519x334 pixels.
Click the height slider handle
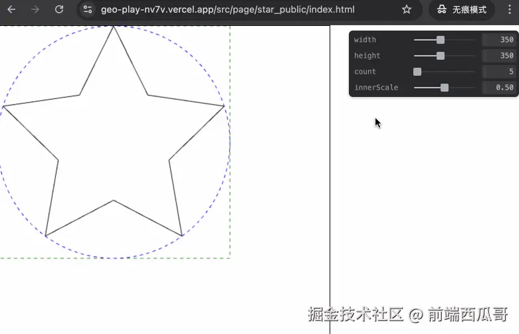pyautogui.click(x=440, y=56)
